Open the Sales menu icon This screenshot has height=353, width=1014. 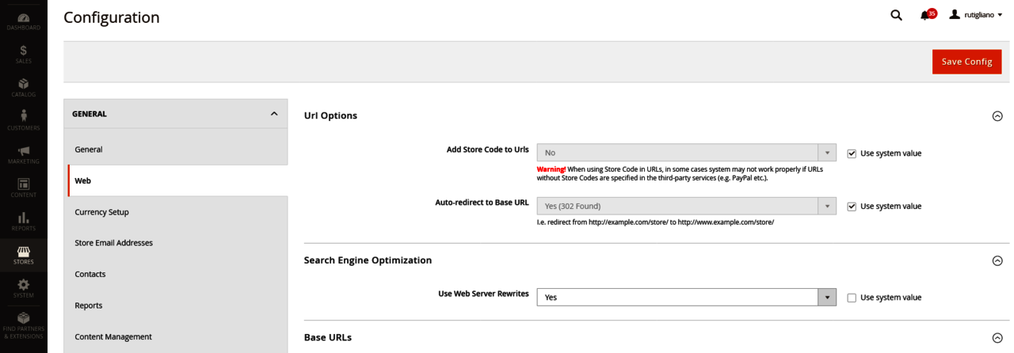point(23,53)
